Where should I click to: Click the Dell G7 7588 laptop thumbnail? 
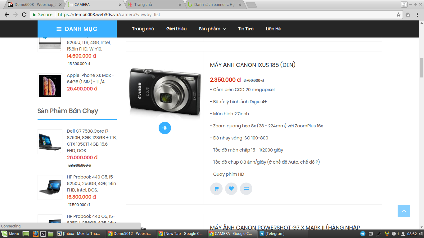click(x=50, y=142)
